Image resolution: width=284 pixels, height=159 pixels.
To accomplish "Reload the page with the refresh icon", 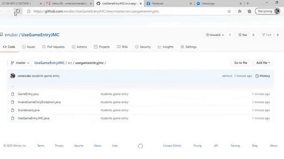I will point(18,11).
